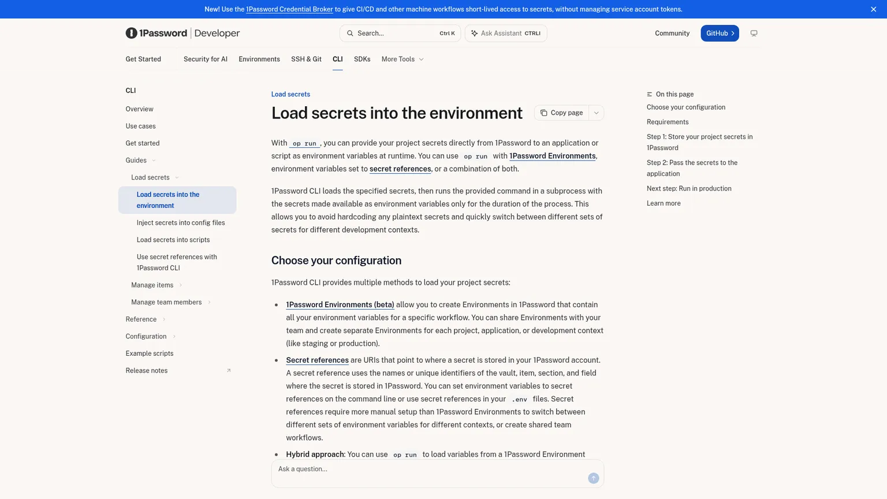Expand the Manage team members section
Image resolution: width=887 pixels, height=499 pixels.
coord(171,302)
